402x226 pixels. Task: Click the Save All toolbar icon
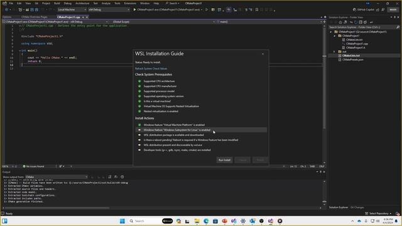pyautogui.click(x=36, y=10)
